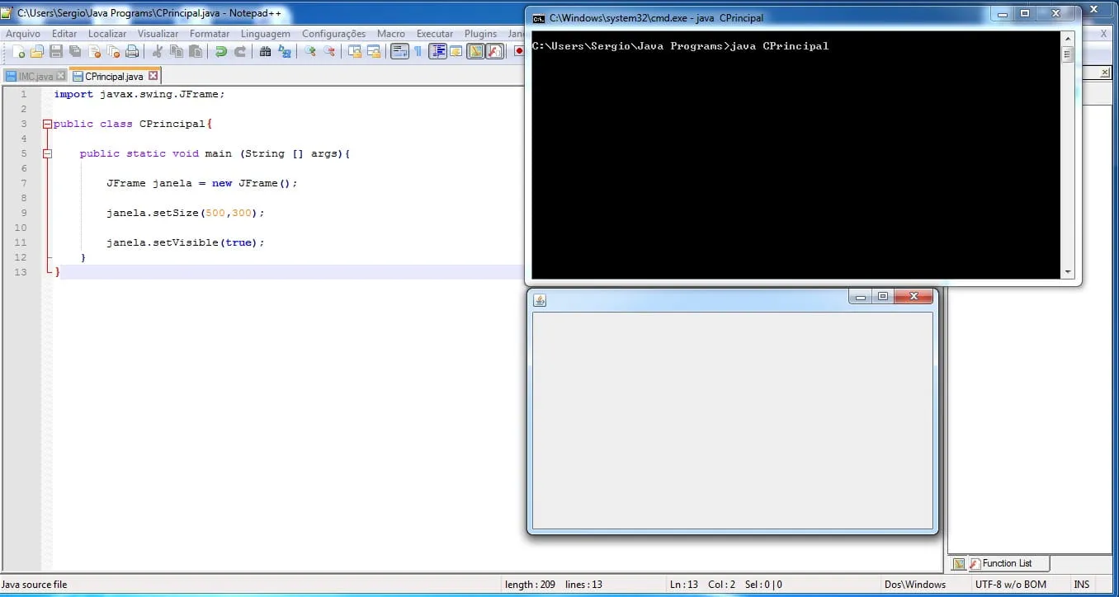This screenshot has height=597, width=1119.
Task: Click the Java cup icon on JFrame window
Action: [x=540, y=300]
